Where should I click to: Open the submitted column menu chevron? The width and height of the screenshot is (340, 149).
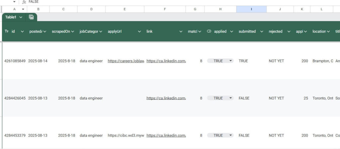(261, 32)
